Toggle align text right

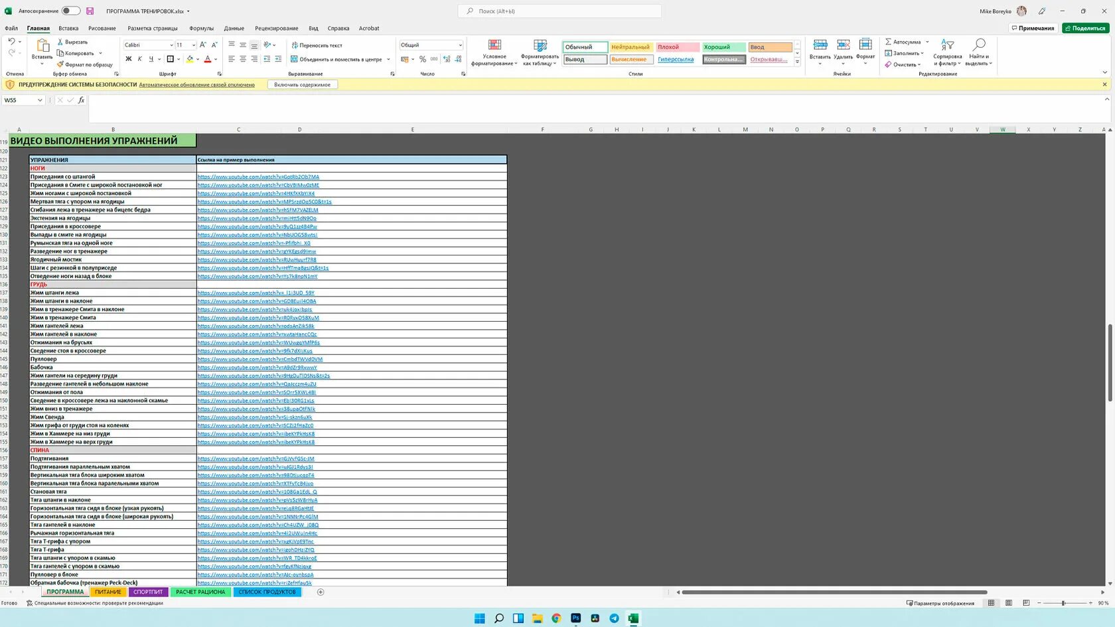(x=254, y=59)
